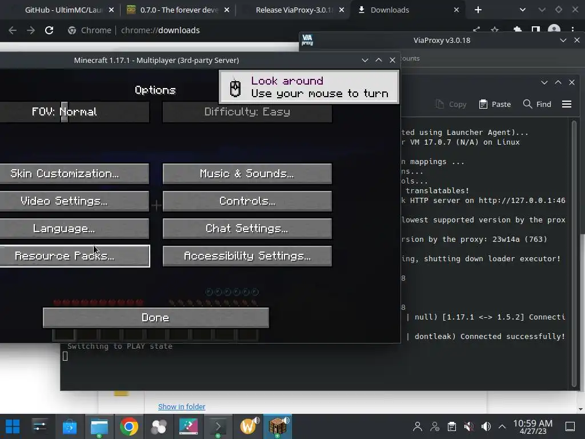Click Paste in the terminal toolbar
The height and width of the screenshot is (439, 585).
[495, 104]
